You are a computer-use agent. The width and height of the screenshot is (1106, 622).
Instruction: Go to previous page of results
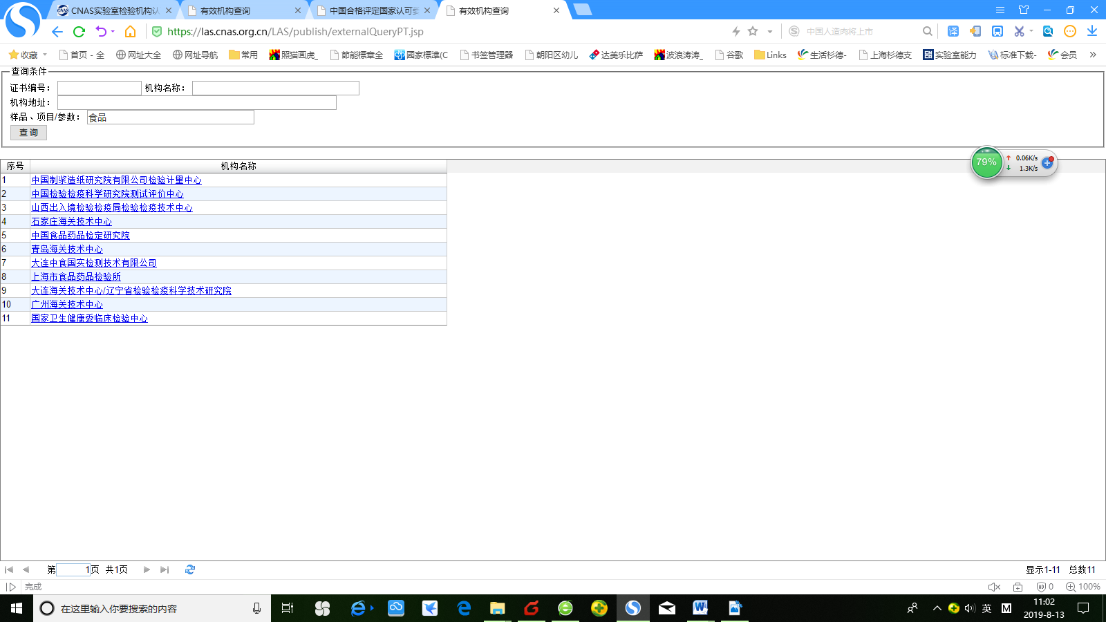pyautogui.click(x=26, y=569)
